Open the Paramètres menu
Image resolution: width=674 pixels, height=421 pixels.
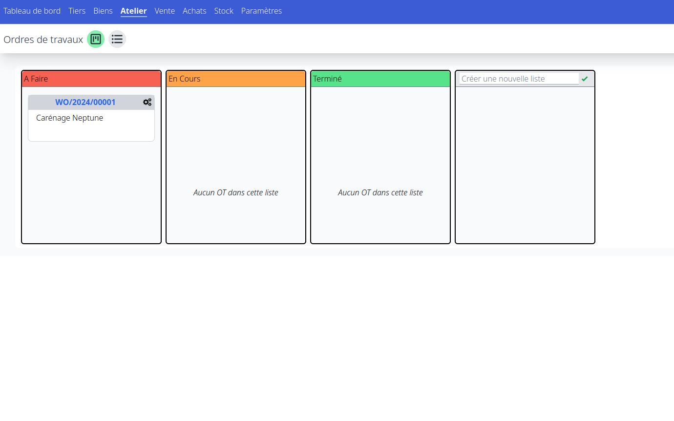[261, 11]
